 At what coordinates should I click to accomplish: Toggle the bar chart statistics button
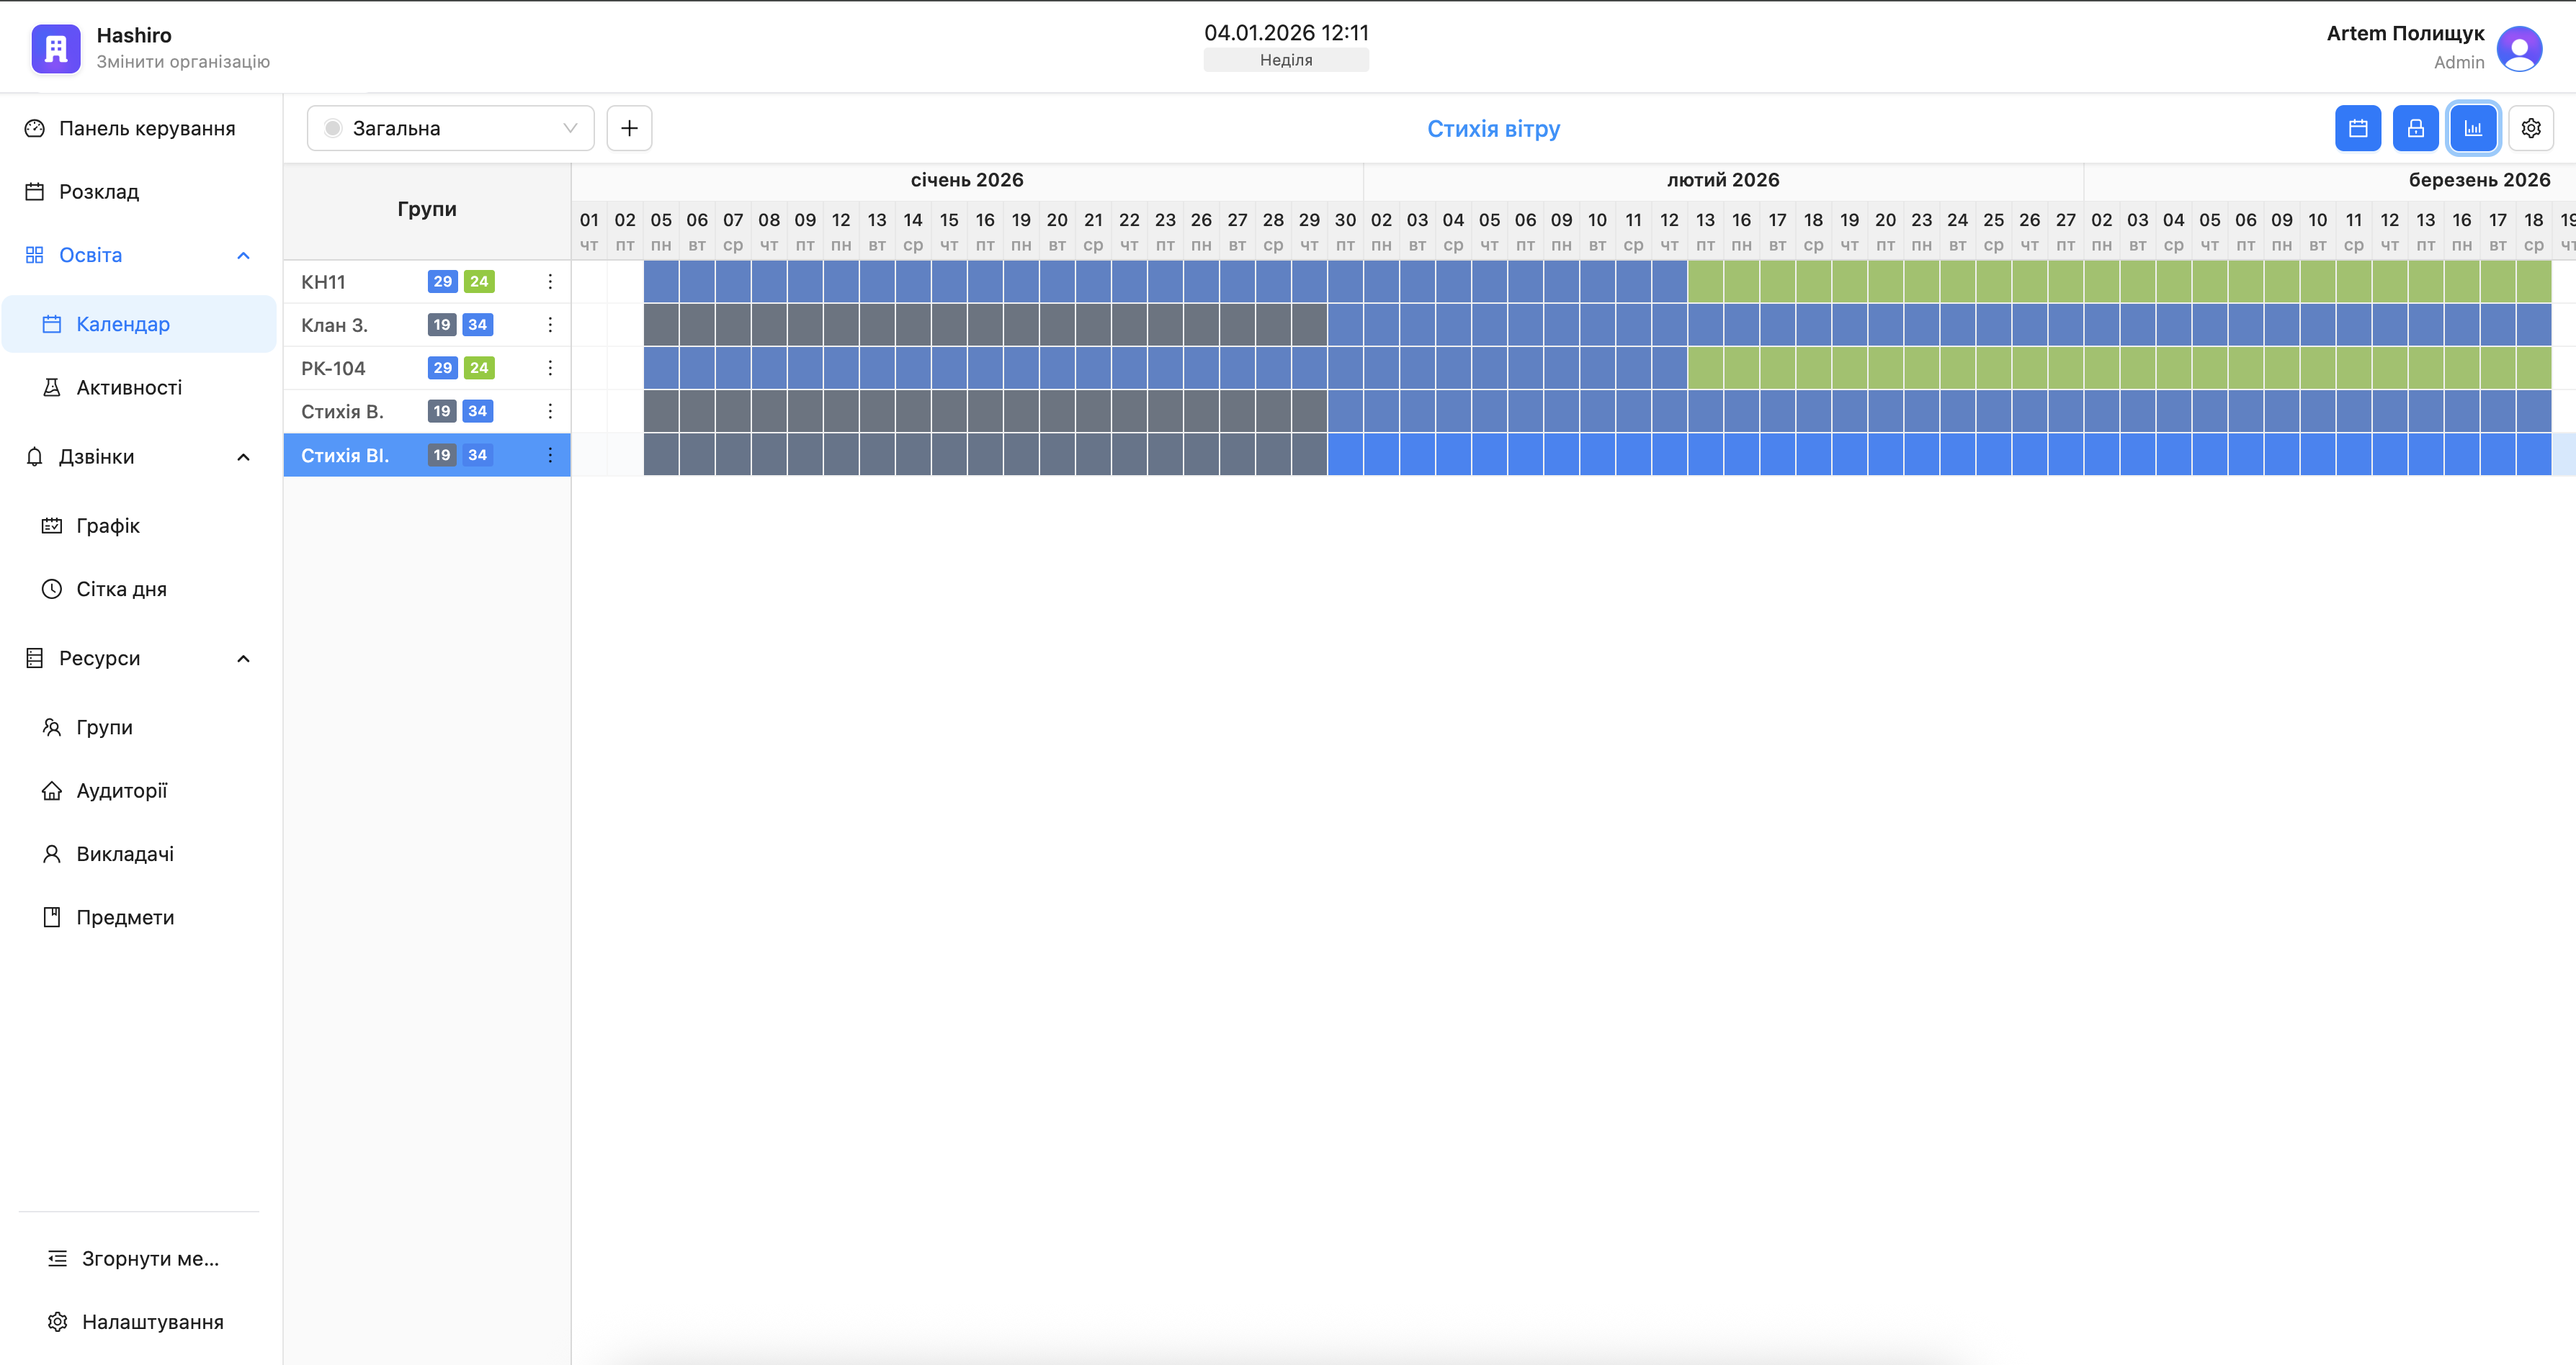pos(2473,128)
